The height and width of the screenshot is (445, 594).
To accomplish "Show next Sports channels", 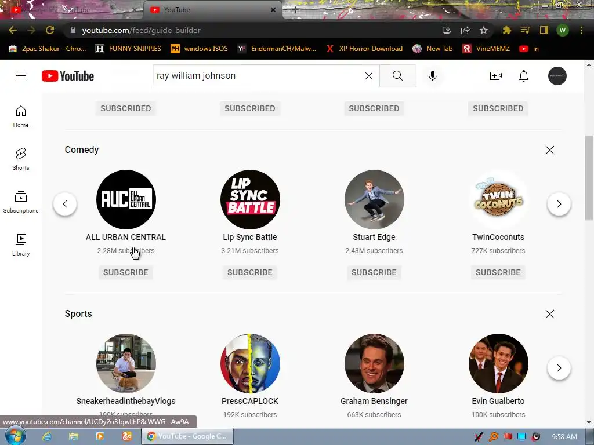I will pos(559,368).
